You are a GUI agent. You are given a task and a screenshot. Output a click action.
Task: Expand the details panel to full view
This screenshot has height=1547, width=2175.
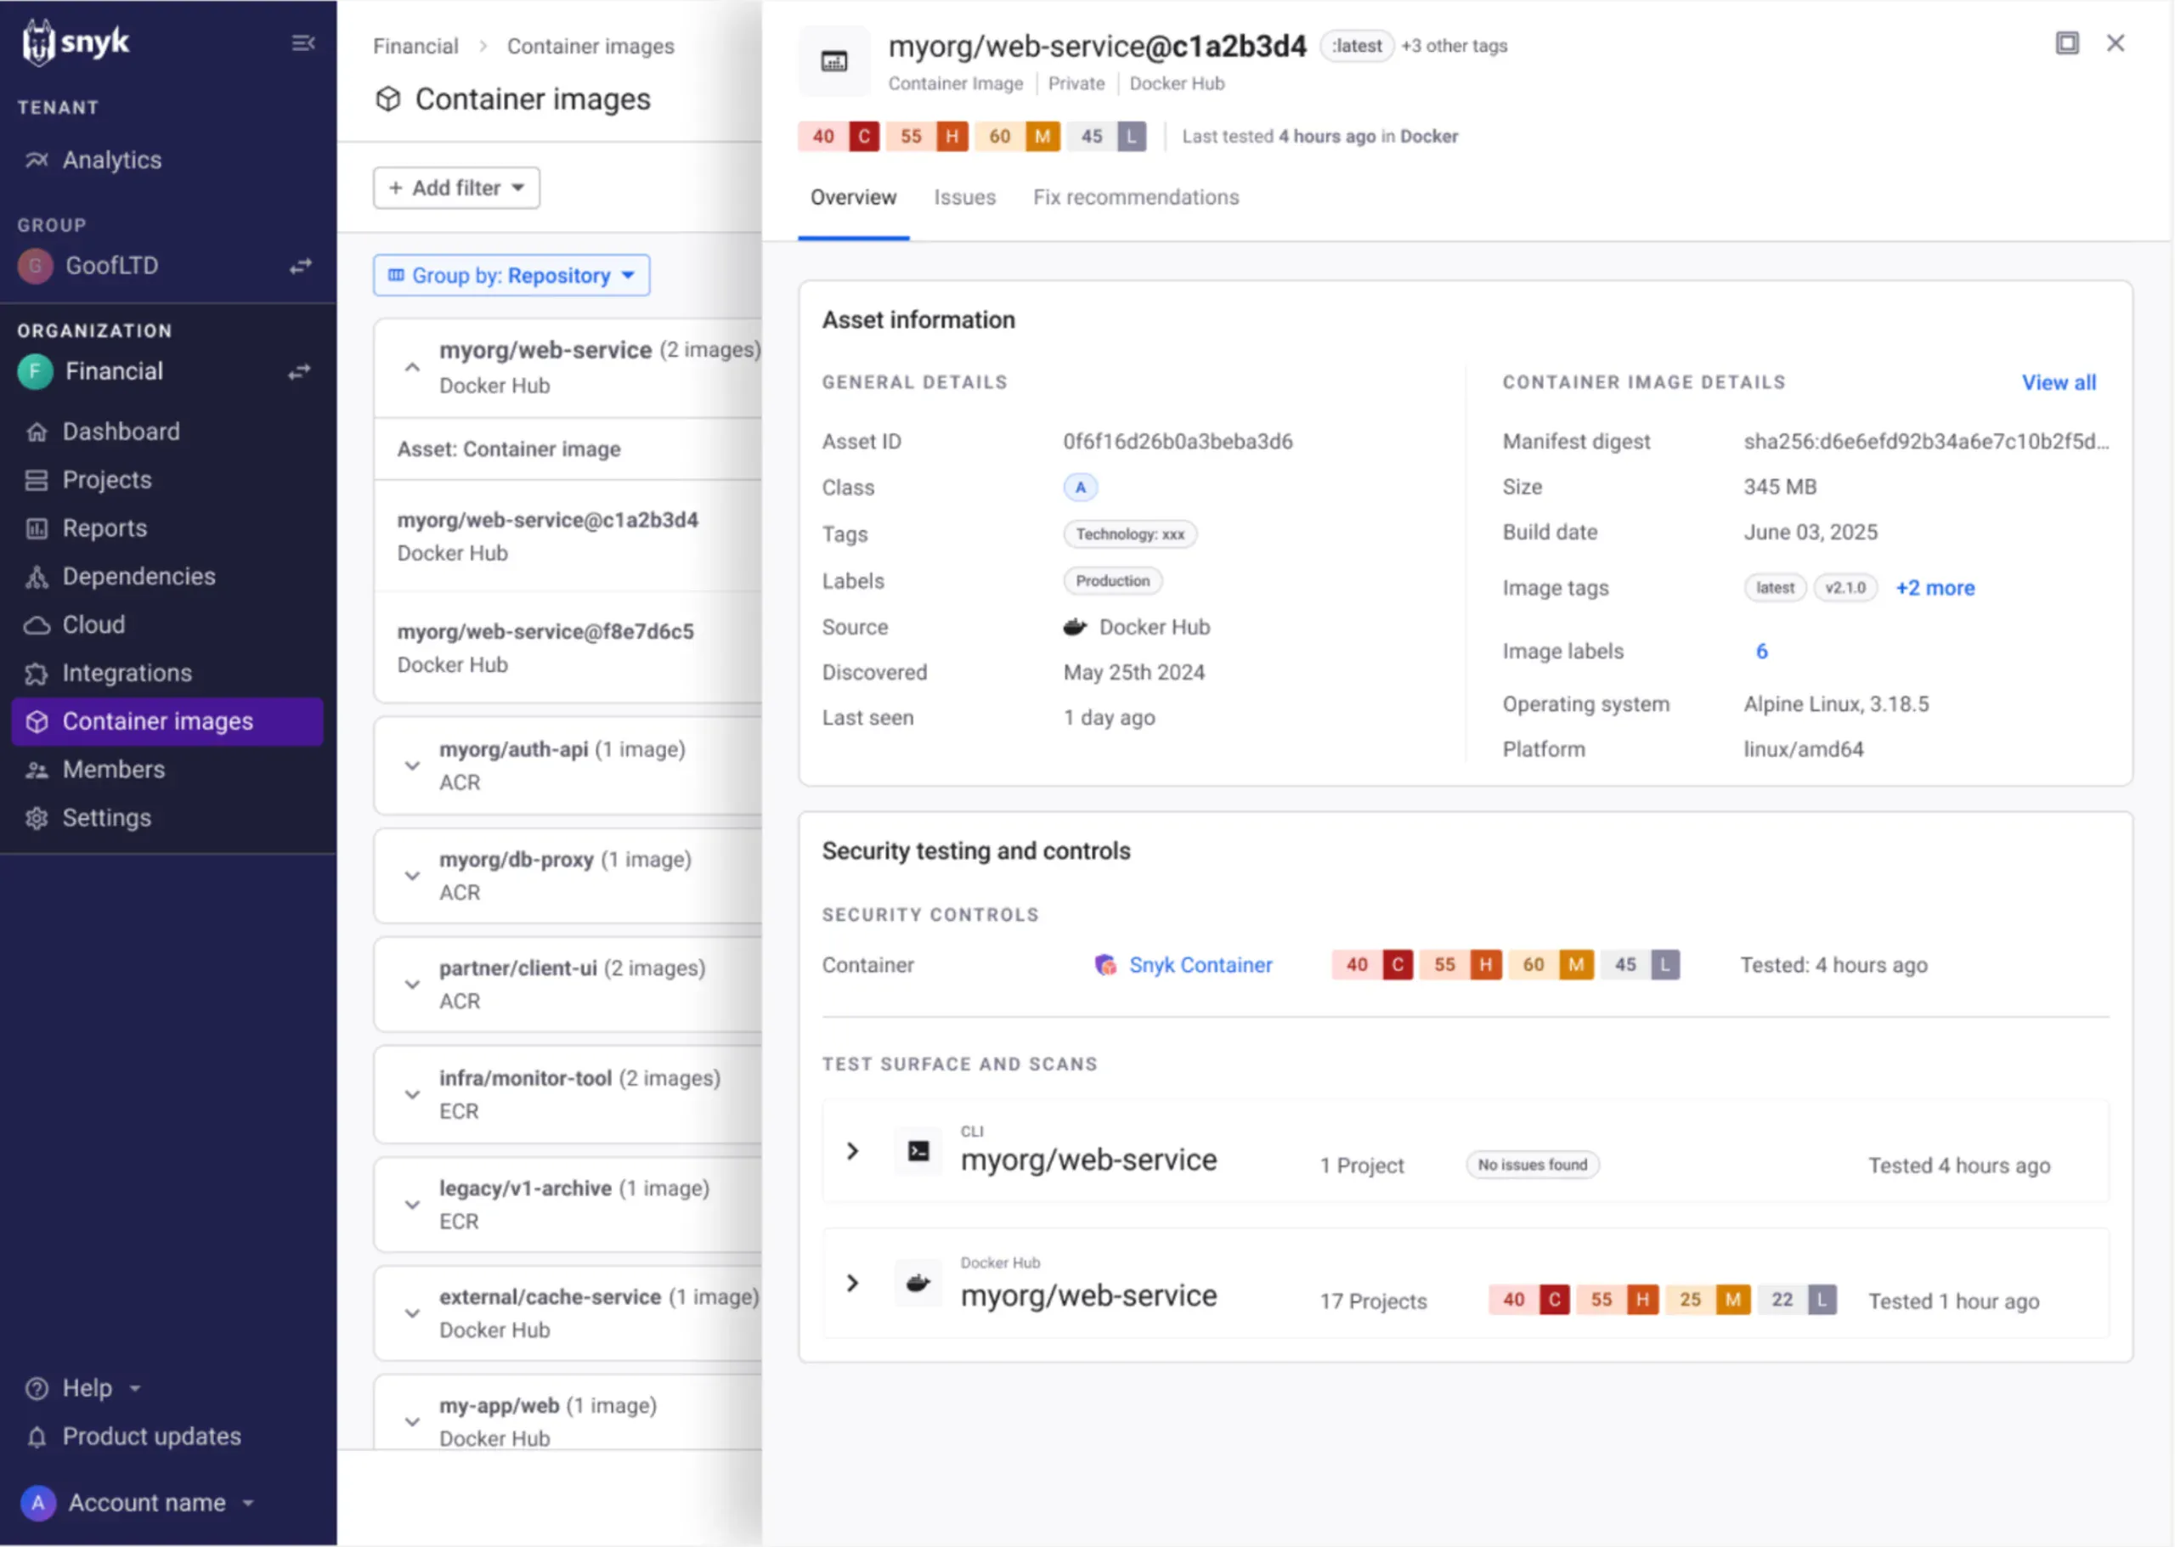[x=2065, y=42]
